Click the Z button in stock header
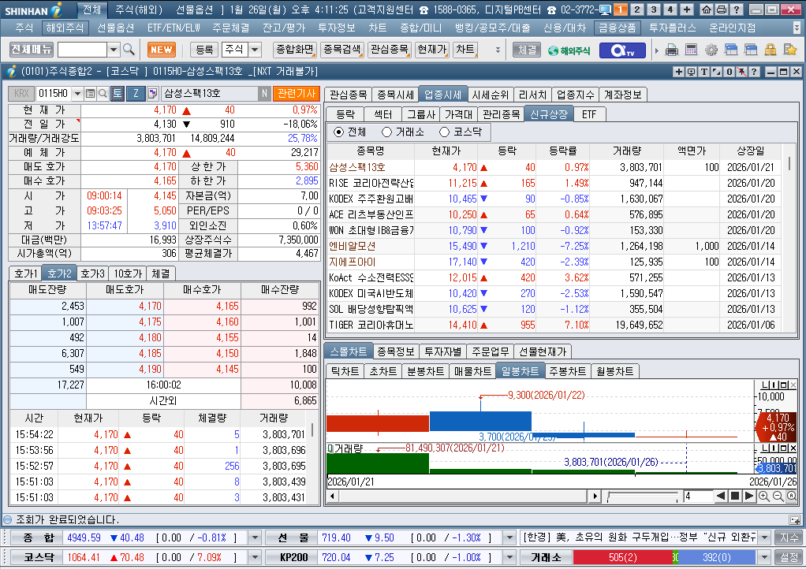This screenshot has height=569, width=806. point(136,94)
